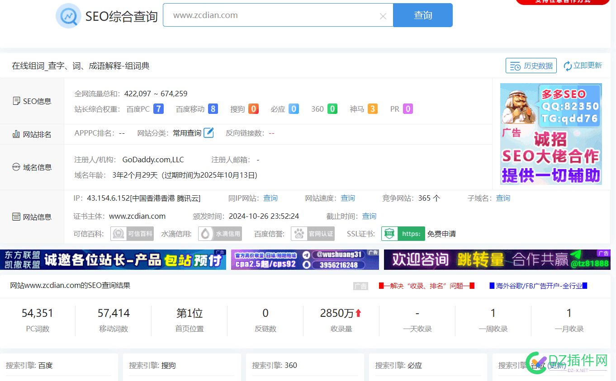616x381 pixels.
Task: Select the 搜索引擎: 搜狗 tab
Action: tap(152, 365)
